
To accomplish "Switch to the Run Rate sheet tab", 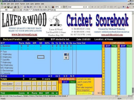I will click(x=39, y=96).
